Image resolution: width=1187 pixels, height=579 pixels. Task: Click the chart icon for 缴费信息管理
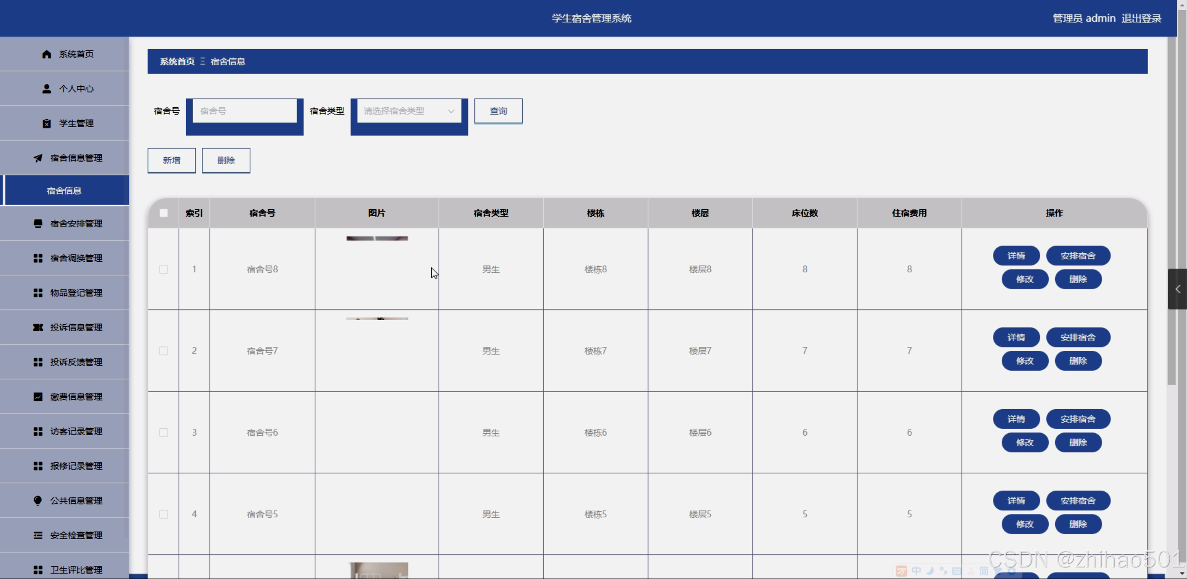(38, 397)
